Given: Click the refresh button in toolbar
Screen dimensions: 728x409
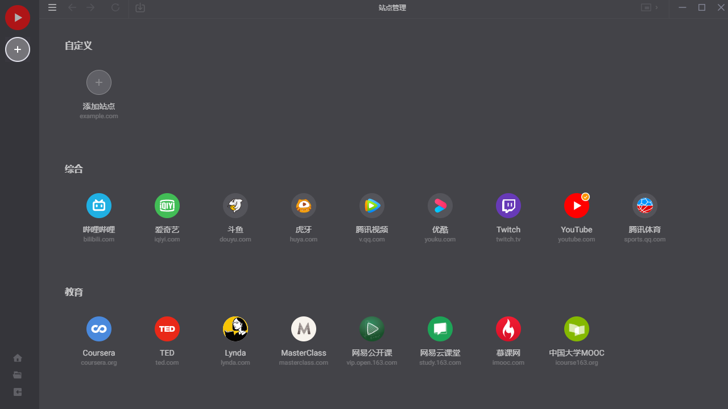Looking at the screenshot, I should (x=115, y=7).
